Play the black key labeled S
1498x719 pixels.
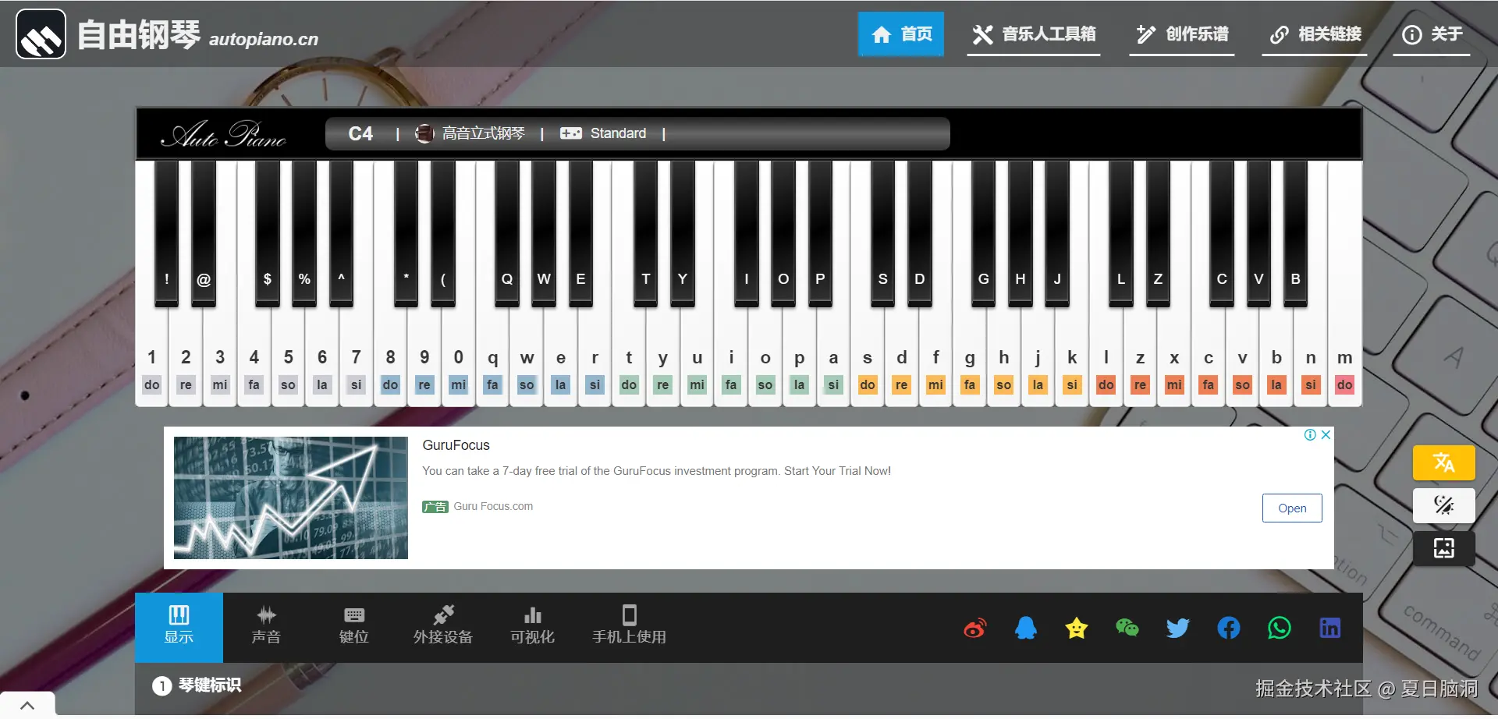pyautogui.click(x=883, y=232)
